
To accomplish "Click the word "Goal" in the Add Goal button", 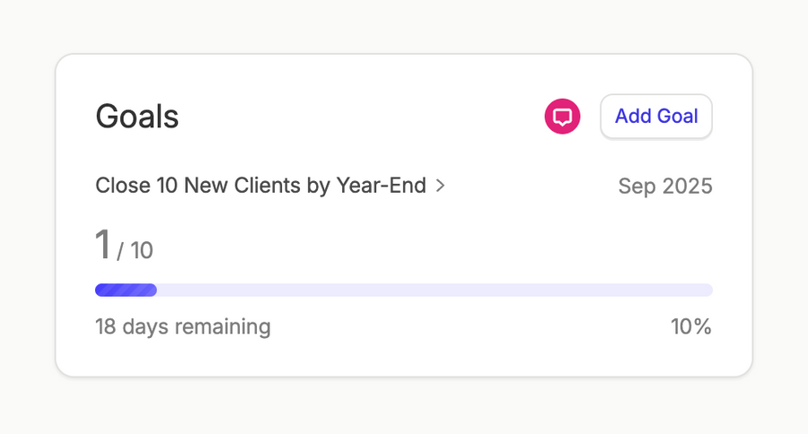I will click(678, 117).
